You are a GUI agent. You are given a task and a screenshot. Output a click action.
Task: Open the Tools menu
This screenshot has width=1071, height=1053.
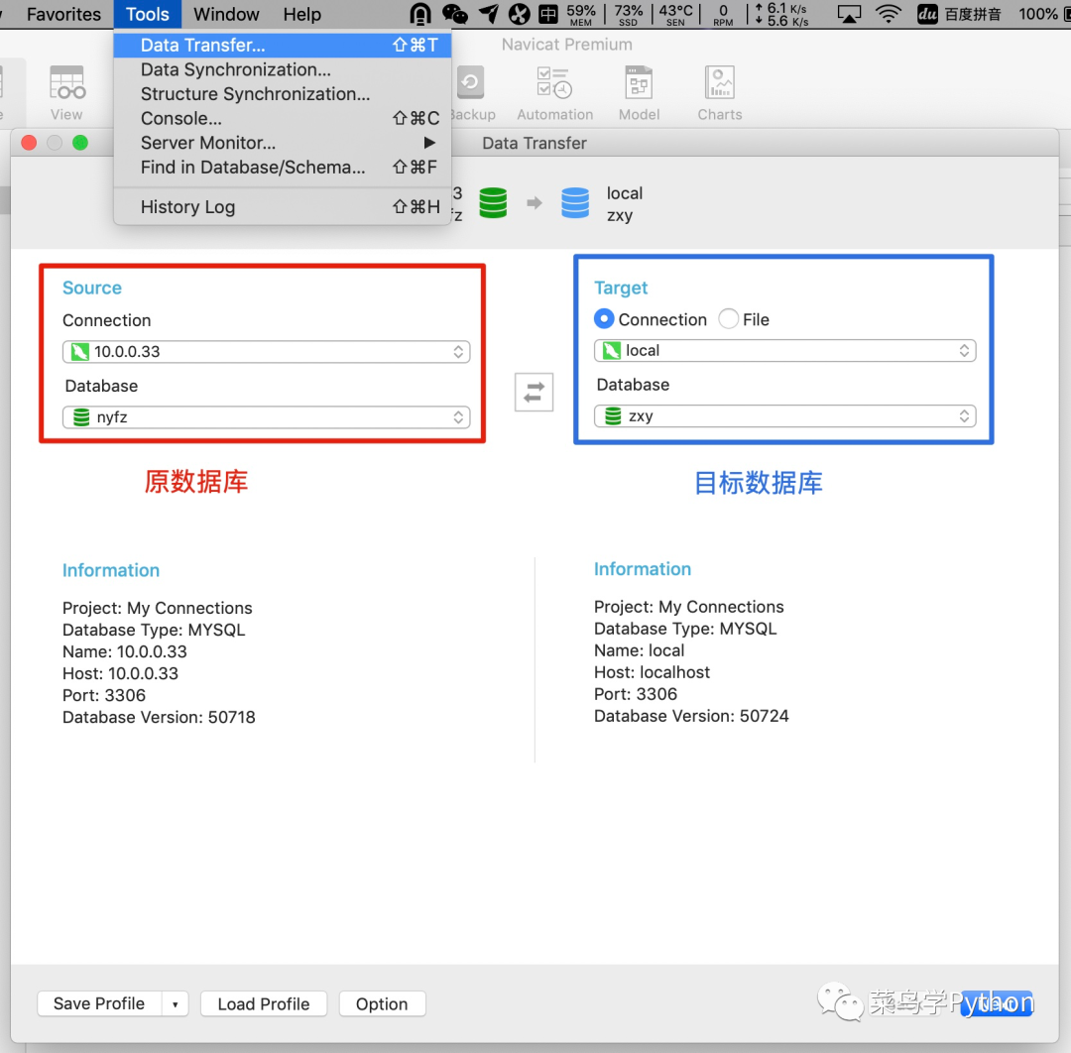147,14
